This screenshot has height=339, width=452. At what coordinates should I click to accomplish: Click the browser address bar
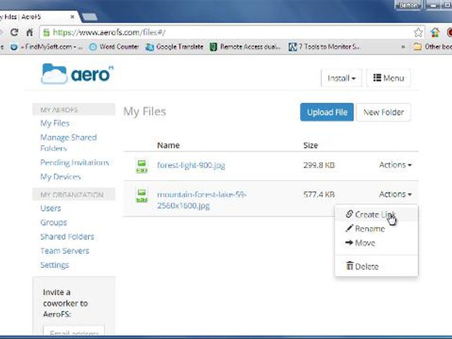[x=231, y=32]
